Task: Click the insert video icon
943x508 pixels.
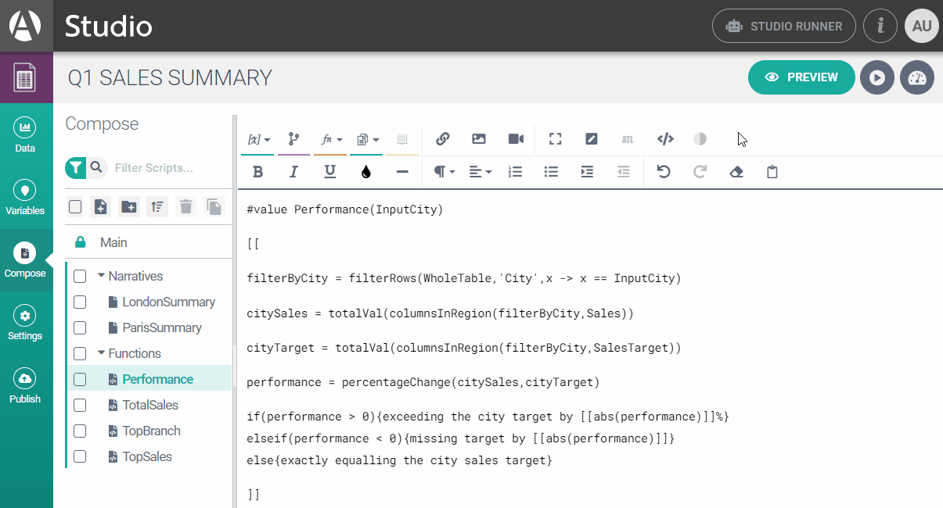Action: pos(516,139)
